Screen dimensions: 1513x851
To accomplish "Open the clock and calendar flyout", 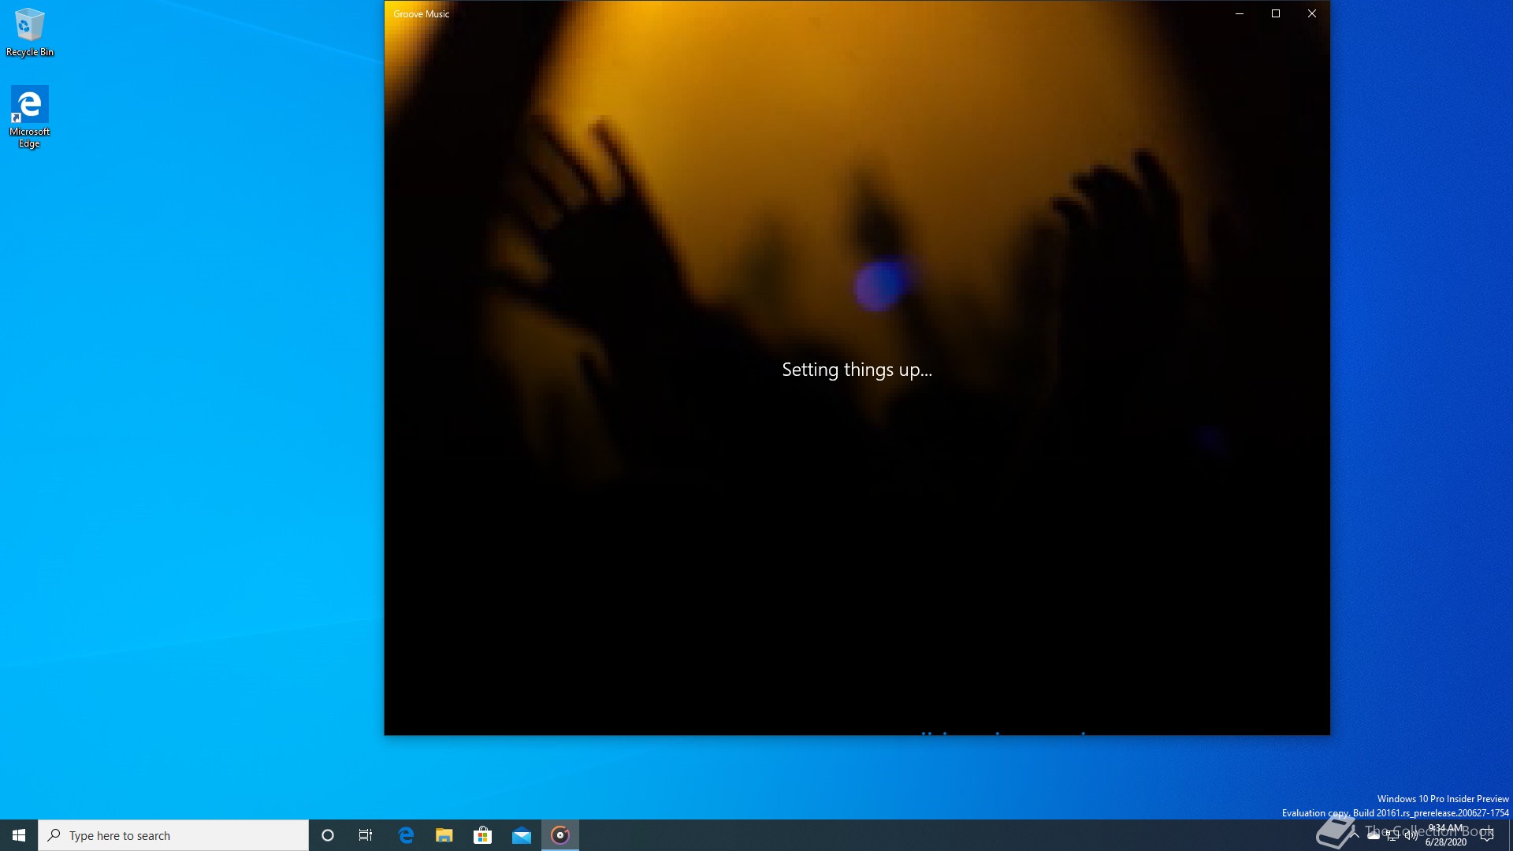I will click(x=1446, y=835).
